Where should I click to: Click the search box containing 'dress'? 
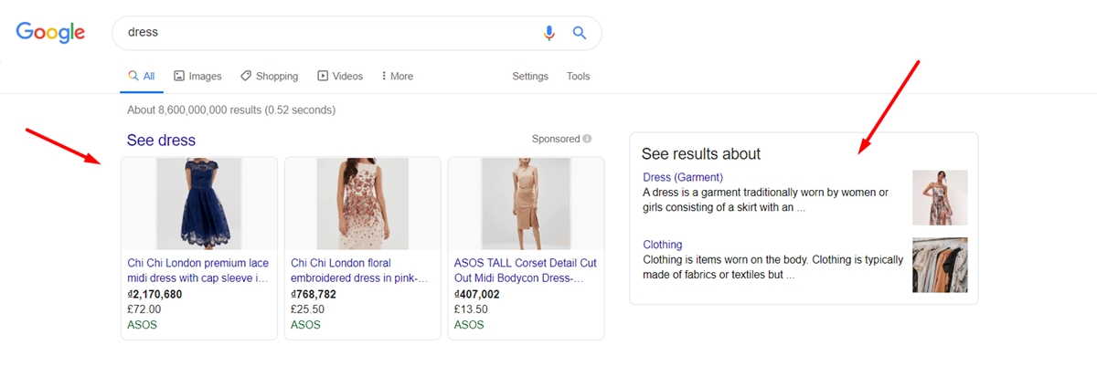tap(357, 33)
